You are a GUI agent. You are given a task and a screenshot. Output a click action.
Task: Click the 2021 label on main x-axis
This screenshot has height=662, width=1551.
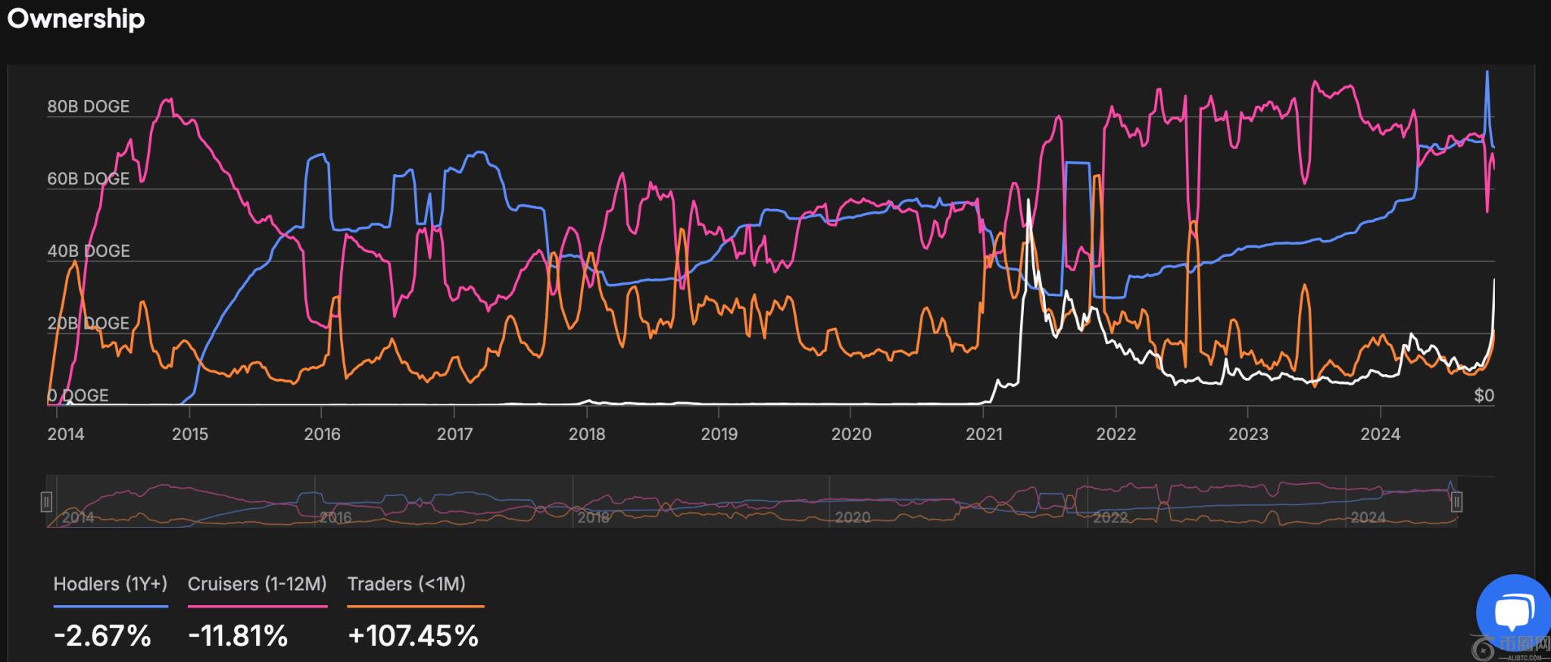coord(984,434)
